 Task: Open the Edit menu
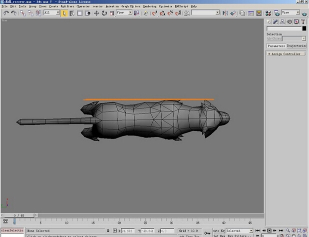[13, 6]
